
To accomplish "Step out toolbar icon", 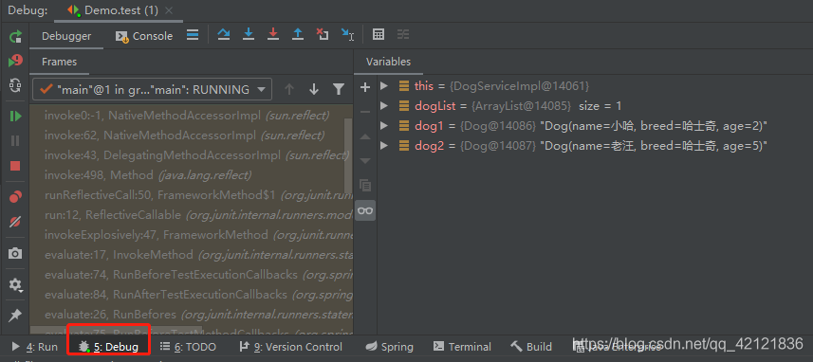I will tap(298, 35).
